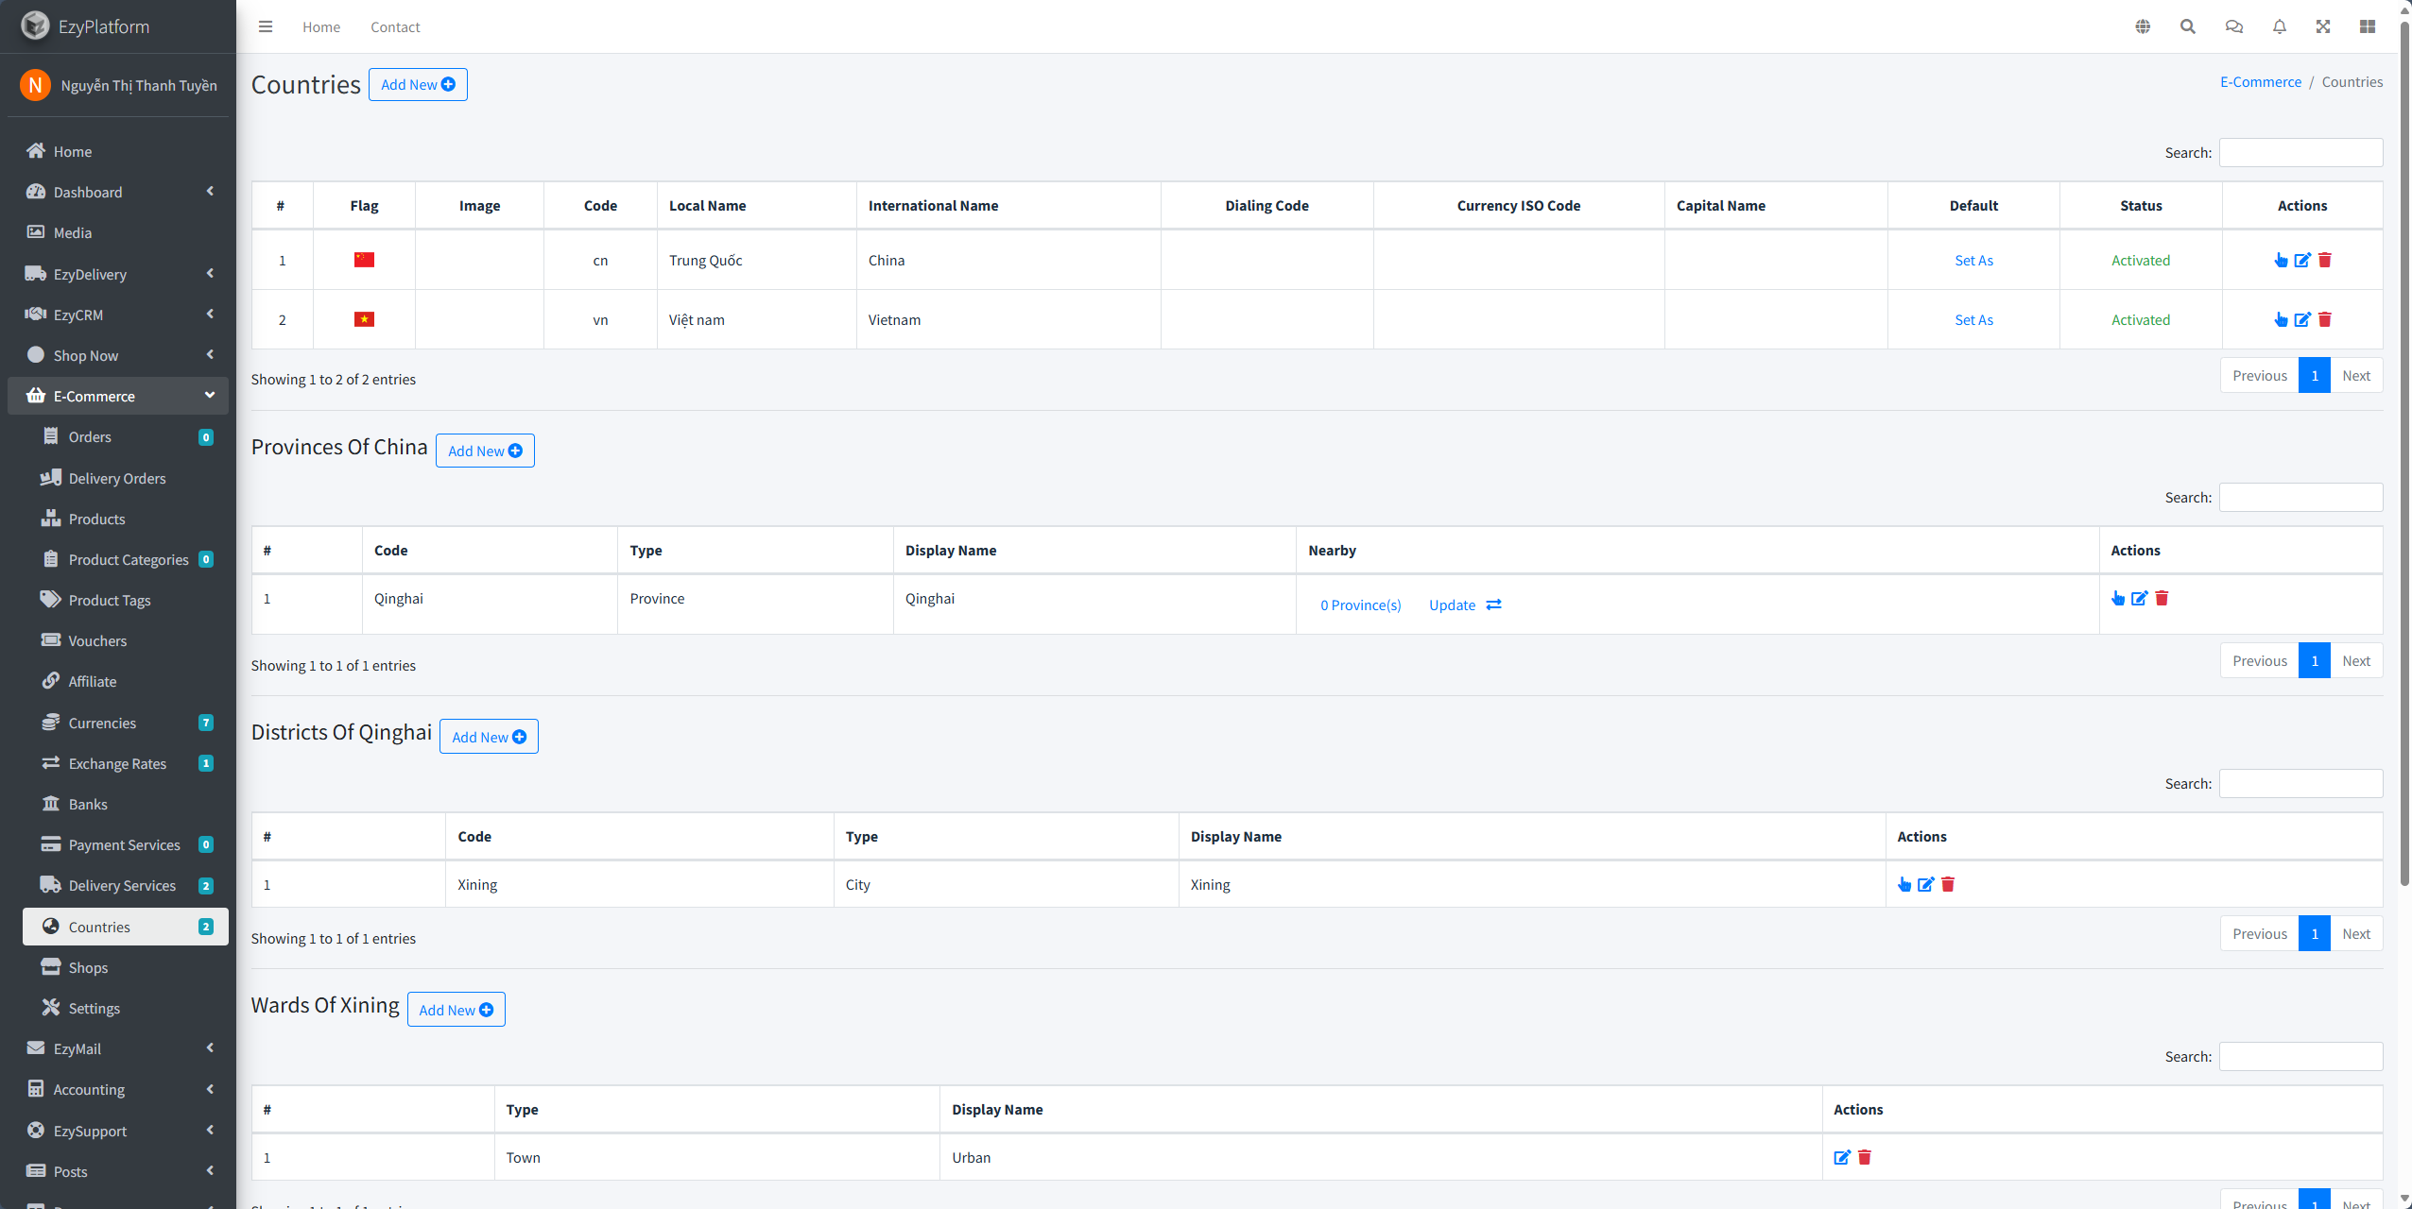Image resolution: width=2412 pixels, height=1209 pixels.
Task: Edit the China country row
Action: pyautogui.click(x=2302, y=260)
